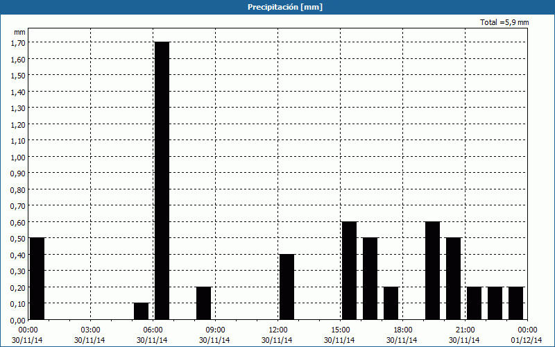Screen dimensions: 555x347
Task: Click the 0,60 mm bar at 15:00
Action: 350,271
